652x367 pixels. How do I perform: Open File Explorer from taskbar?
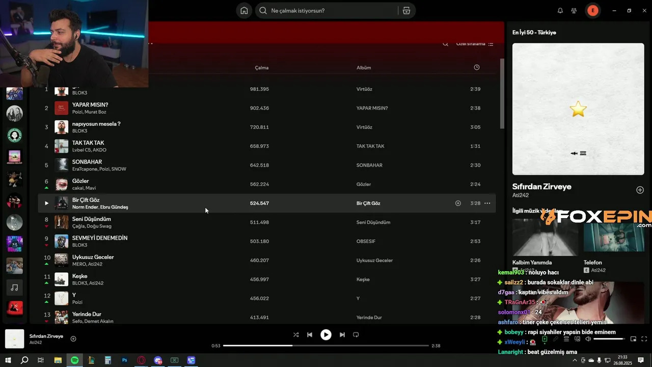(58, 360)
